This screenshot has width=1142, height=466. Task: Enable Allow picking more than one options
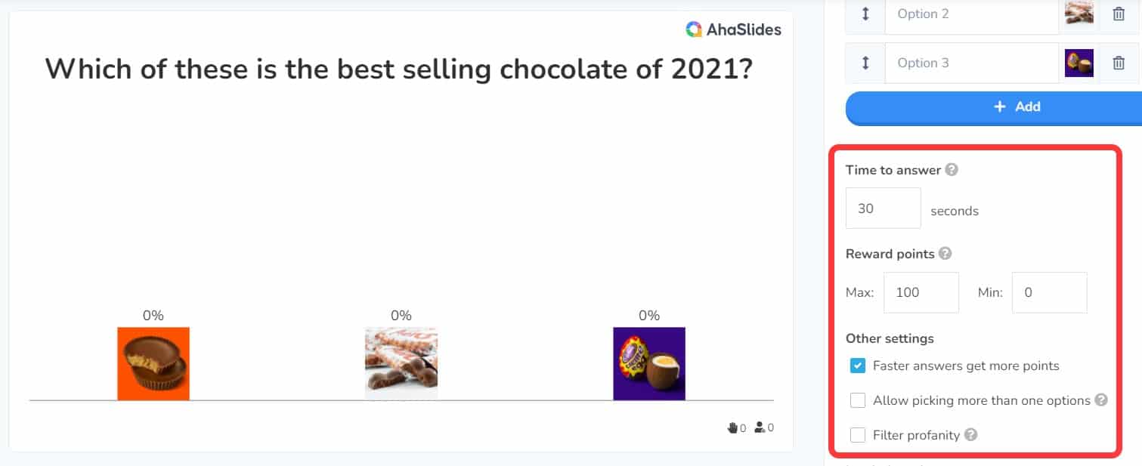[x=858, y=400]
